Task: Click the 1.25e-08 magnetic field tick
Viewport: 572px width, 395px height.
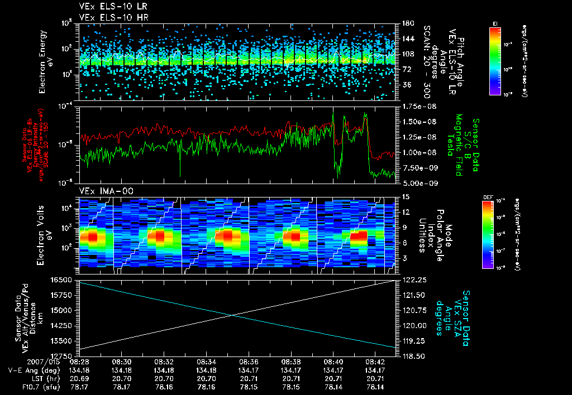Action: [x=419, y=137]
